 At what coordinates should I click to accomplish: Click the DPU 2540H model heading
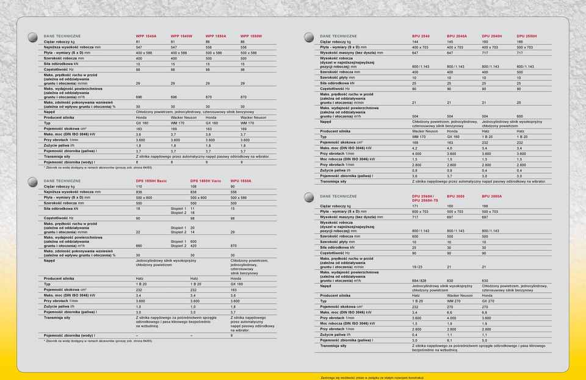(492, 36)
